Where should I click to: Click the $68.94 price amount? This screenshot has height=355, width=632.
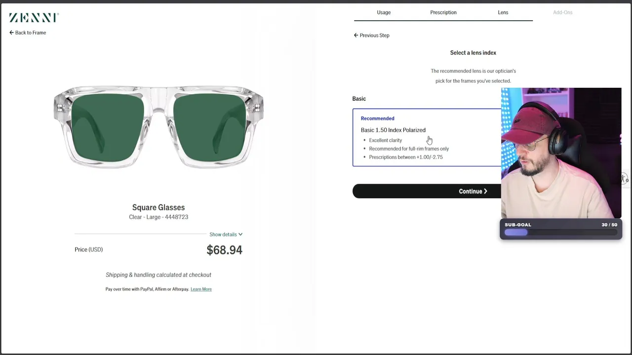[x=224, y=250]
